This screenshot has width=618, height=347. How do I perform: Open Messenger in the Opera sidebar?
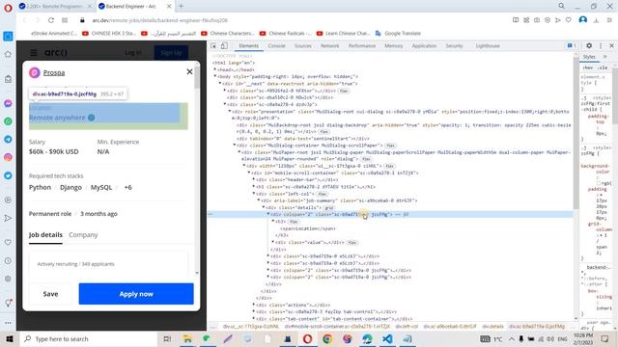point(8,103)
